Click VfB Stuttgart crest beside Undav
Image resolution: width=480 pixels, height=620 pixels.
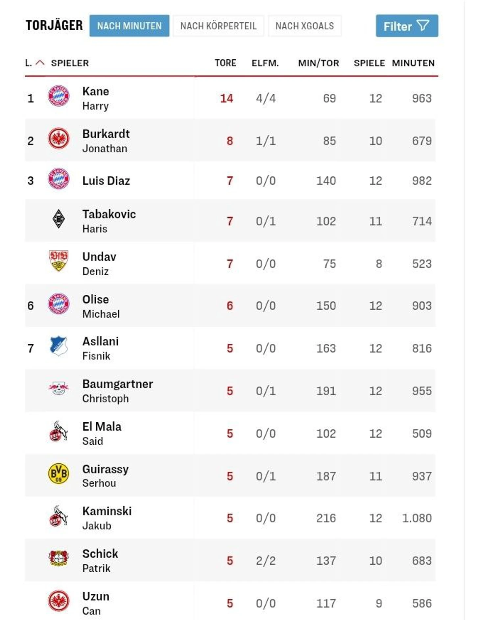[x=59, y=261]
